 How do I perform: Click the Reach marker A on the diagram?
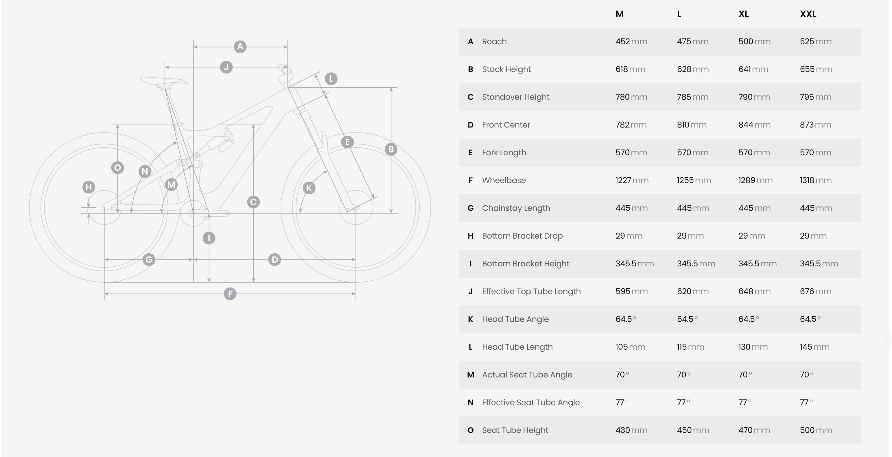tap(240, 47)
